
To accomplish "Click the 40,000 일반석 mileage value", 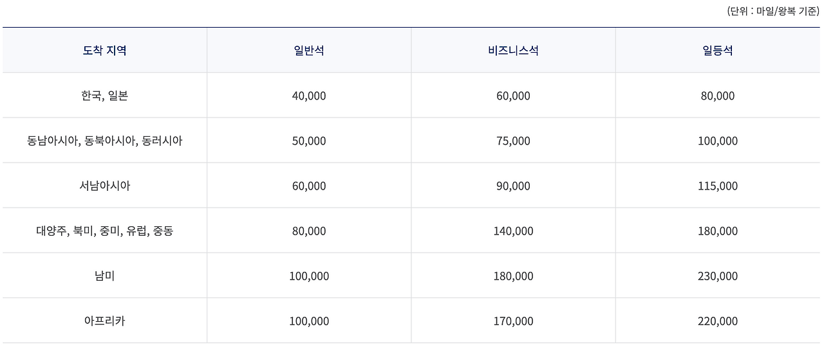I will (x=309, y=96).
